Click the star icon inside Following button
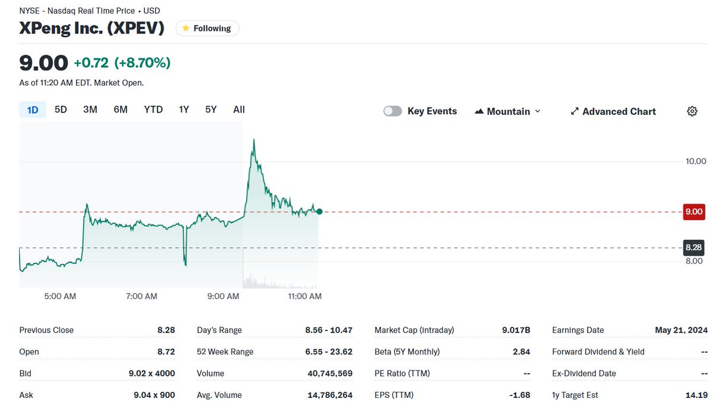Viewport: 713px width, 411px height. coord(185,28)
